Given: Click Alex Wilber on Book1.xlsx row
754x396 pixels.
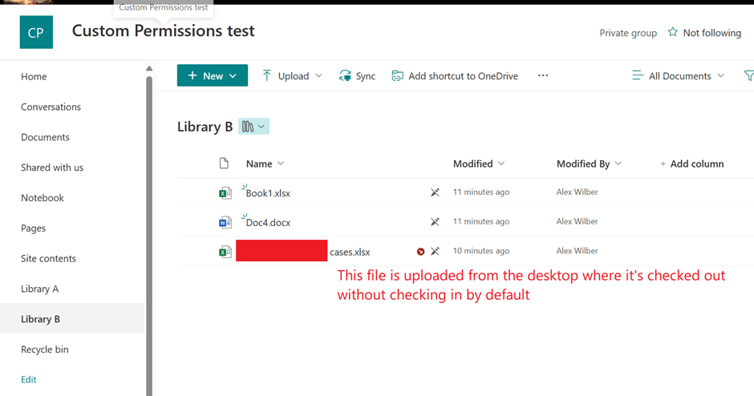Looking at the screenshot, I should (x=577, y=192).
